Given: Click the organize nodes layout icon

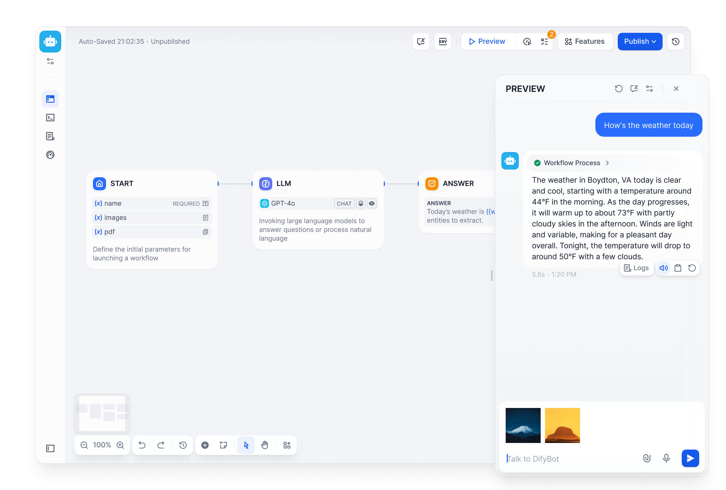Looking at the screenshot, I should tap(287, 445).
